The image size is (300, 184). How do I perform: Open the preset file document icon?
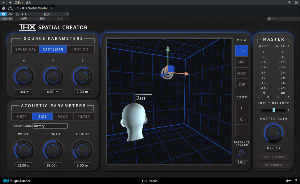coord(17,14)
